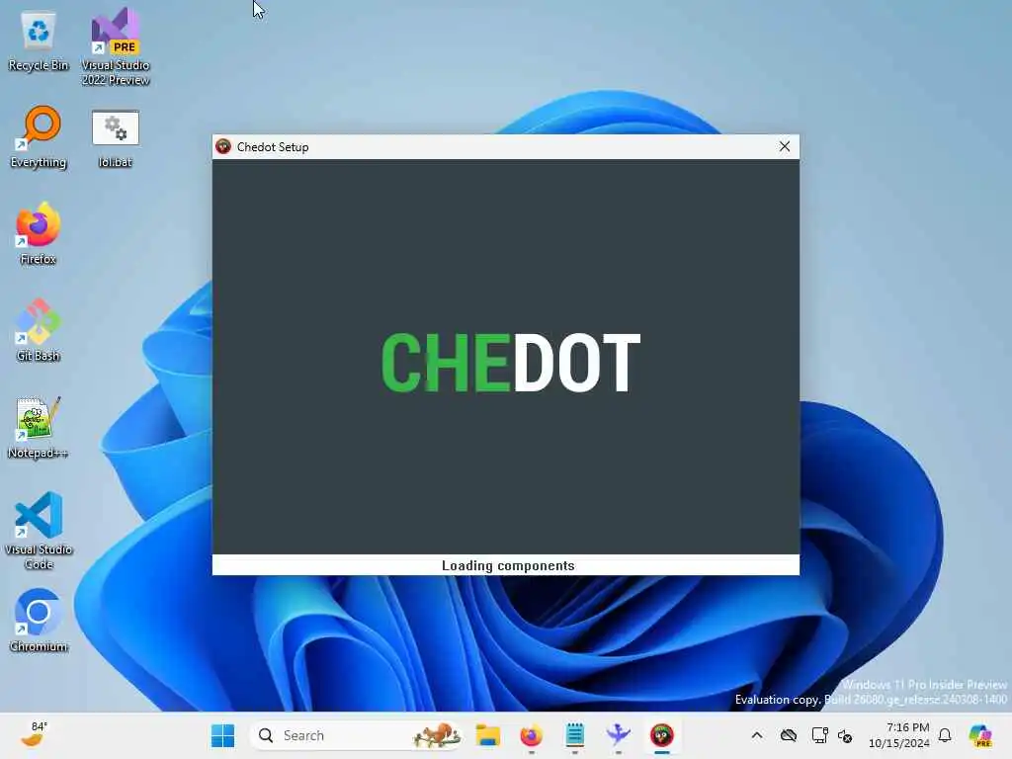Open the clock showing 7:16 PM
Screen dimensions: 1012x759
coord(899,735)
